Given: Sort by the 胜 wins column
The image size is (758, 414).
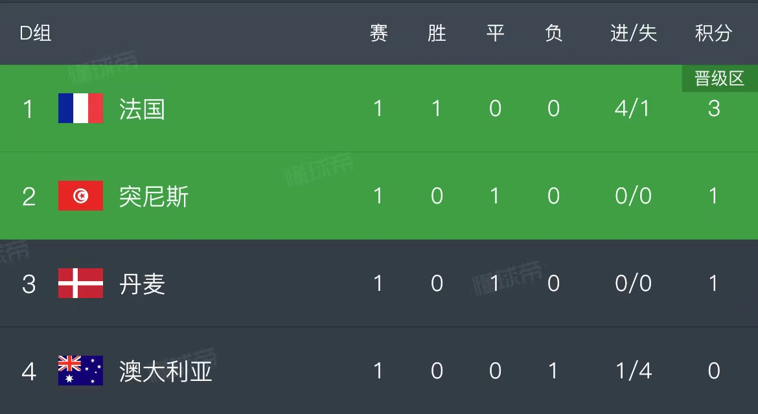Looking at the screenshot, I should pyautogui.click(x=437, y=34).
